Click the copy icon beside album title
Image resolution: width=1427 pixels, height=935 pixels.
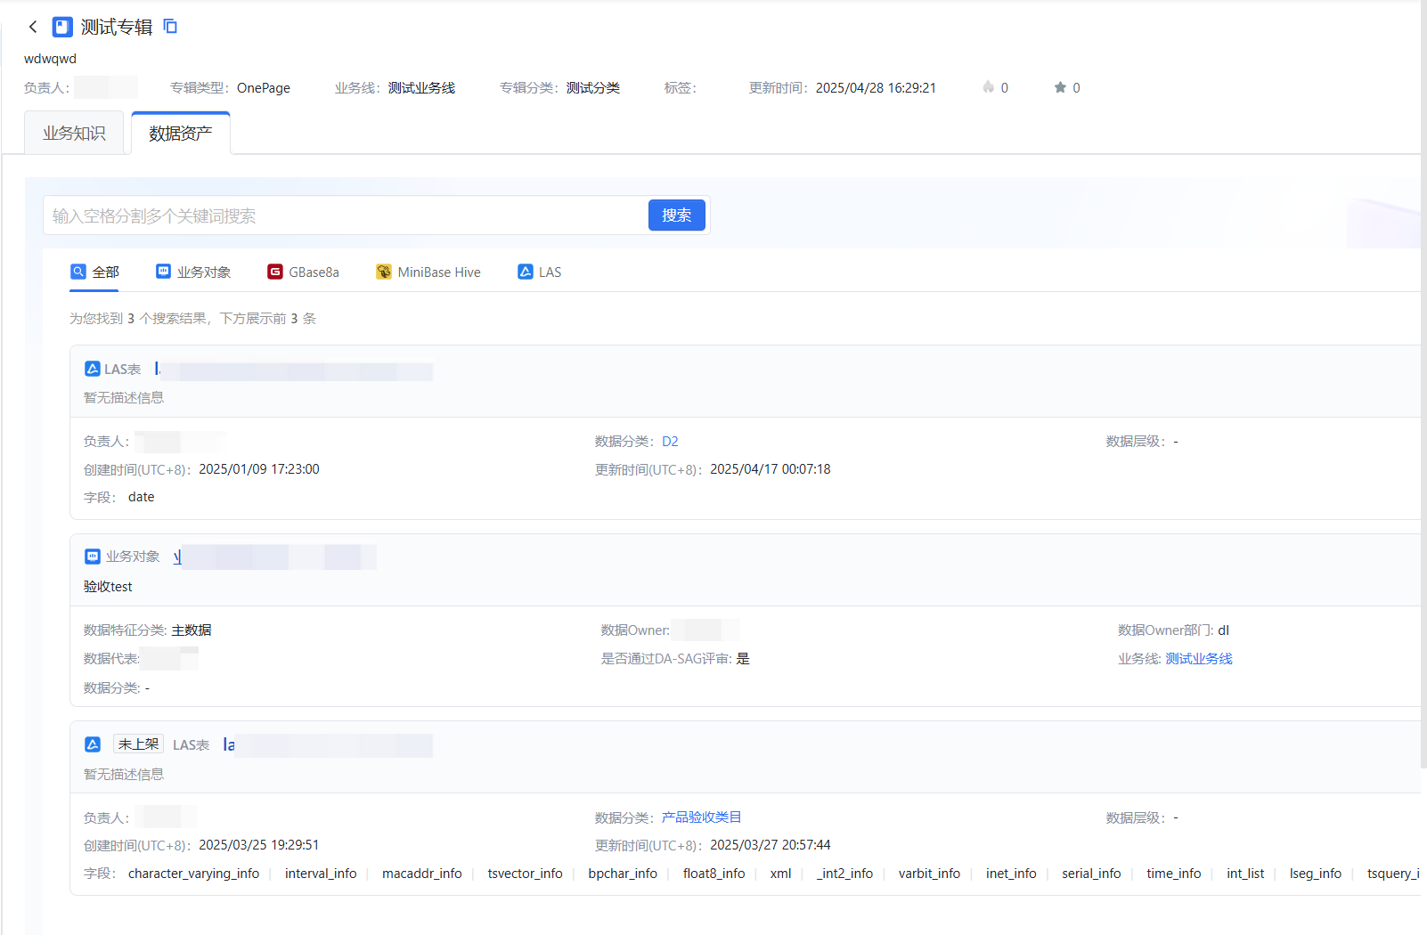click(x=170, y=27)
